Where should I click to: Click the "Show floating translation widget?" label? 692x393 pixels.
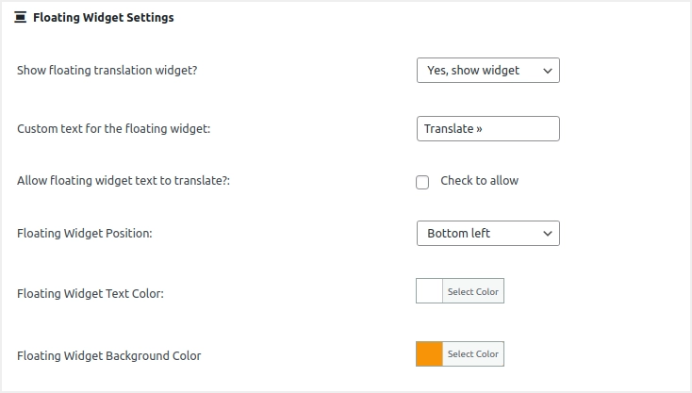[107, 71]
